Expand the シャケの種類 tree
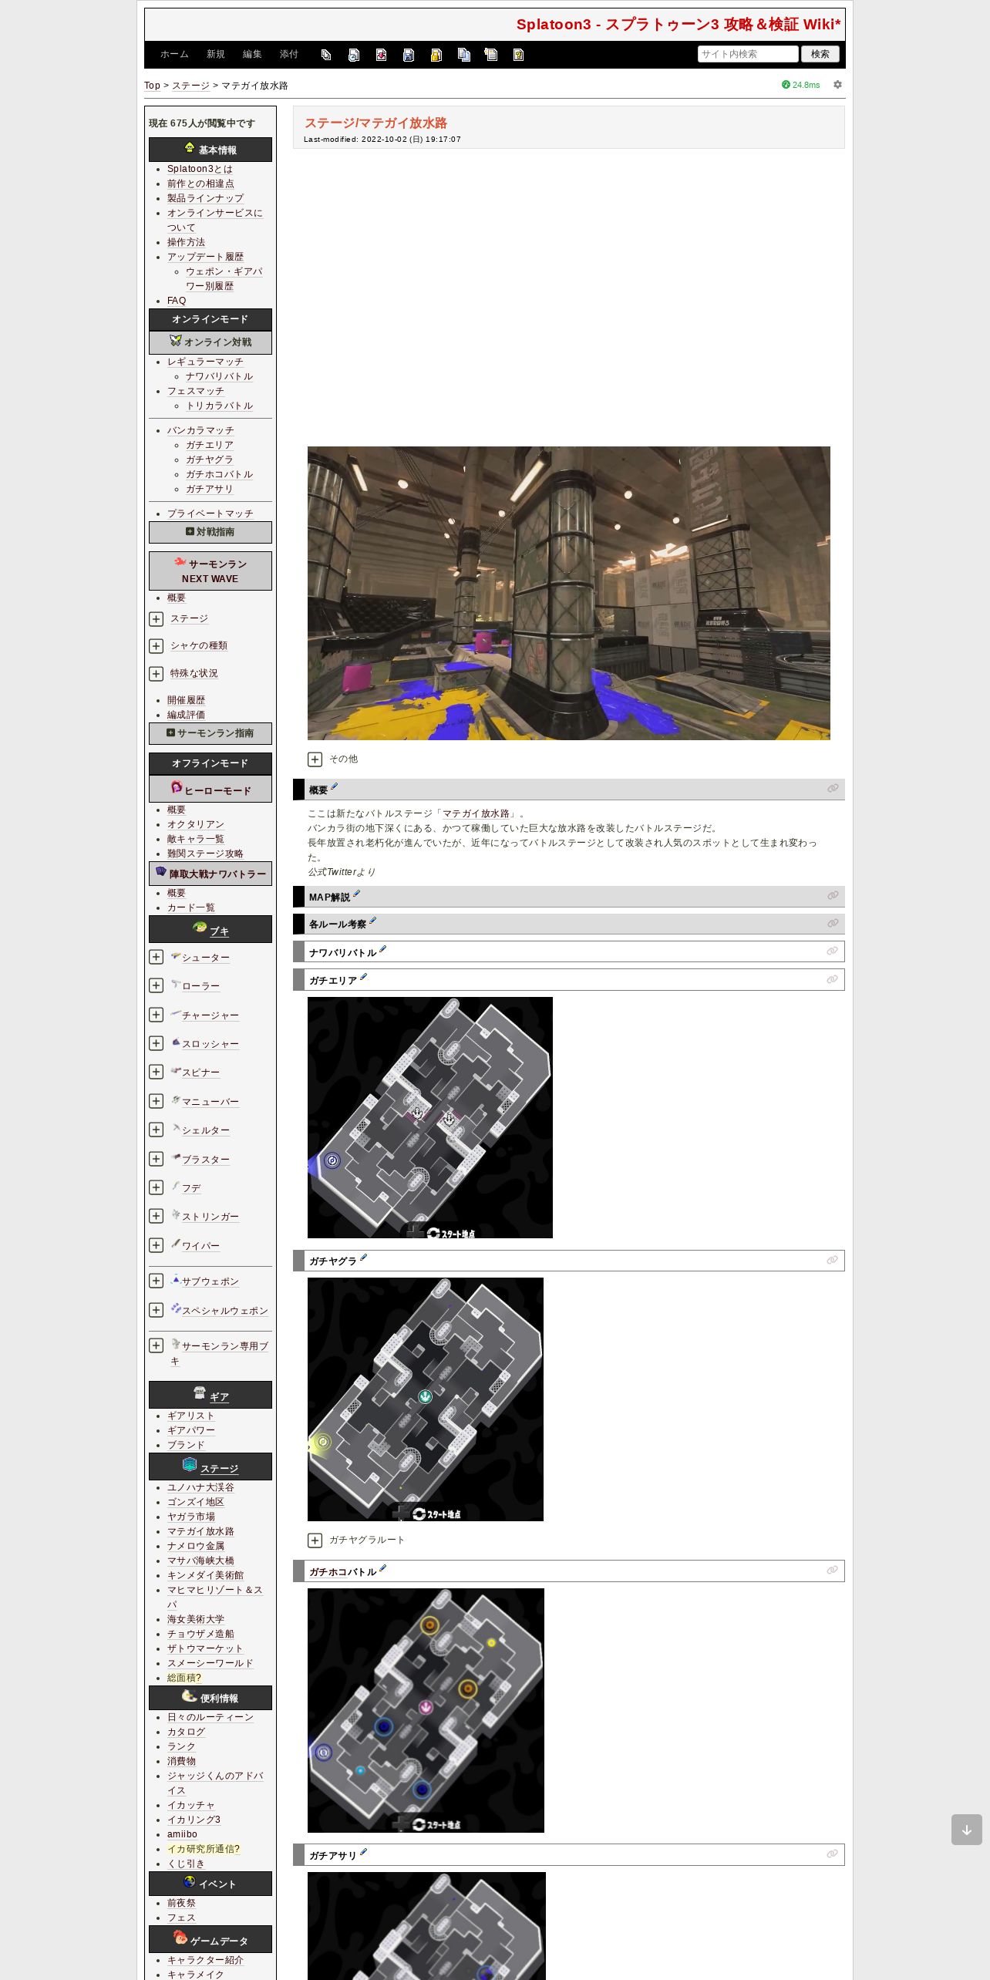Screen dimensions: 990x1980 (x=156, y=646)
